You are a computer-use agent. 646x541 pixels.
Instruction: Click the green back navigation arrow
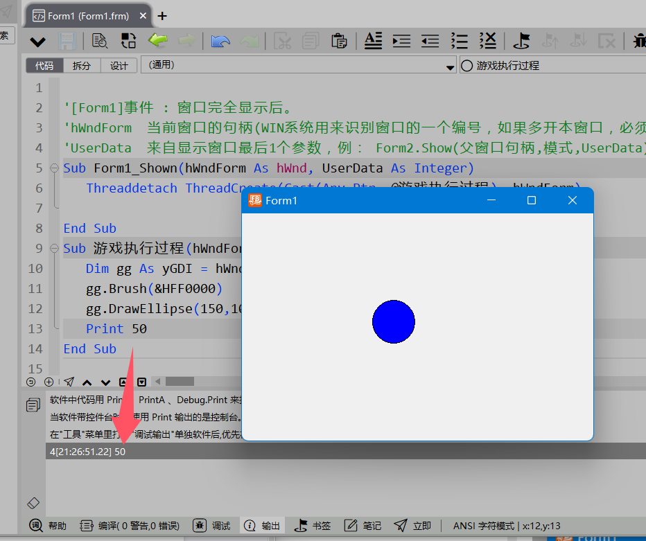158,41
